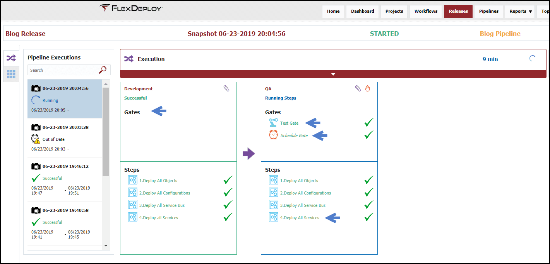
Task: Click the executions list scrollbar thumb
Action: pyautogui.click(x=106, y=131)
